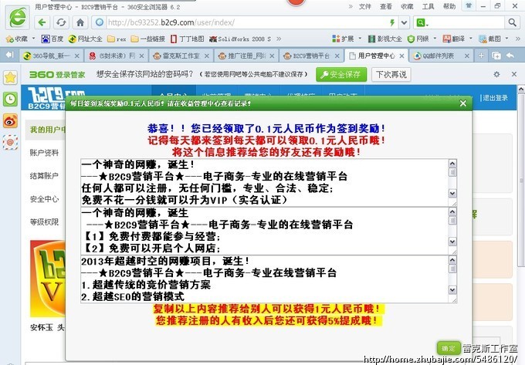
Task: Click the page vertical scrollbar up arrow
Action: coord(521,89)
